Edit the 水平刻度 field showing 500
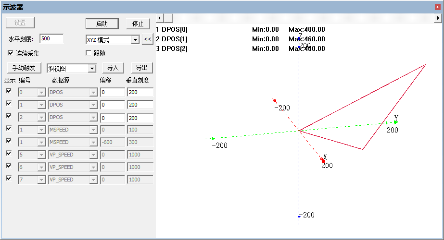Viewport: 444px width, 240px height. tap(51, 39)
